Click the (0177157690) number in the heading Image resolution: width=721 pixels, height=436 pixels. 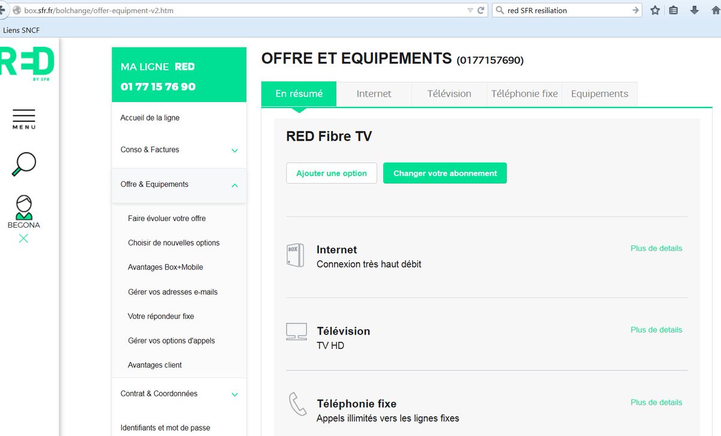click(x=490, y=60)
